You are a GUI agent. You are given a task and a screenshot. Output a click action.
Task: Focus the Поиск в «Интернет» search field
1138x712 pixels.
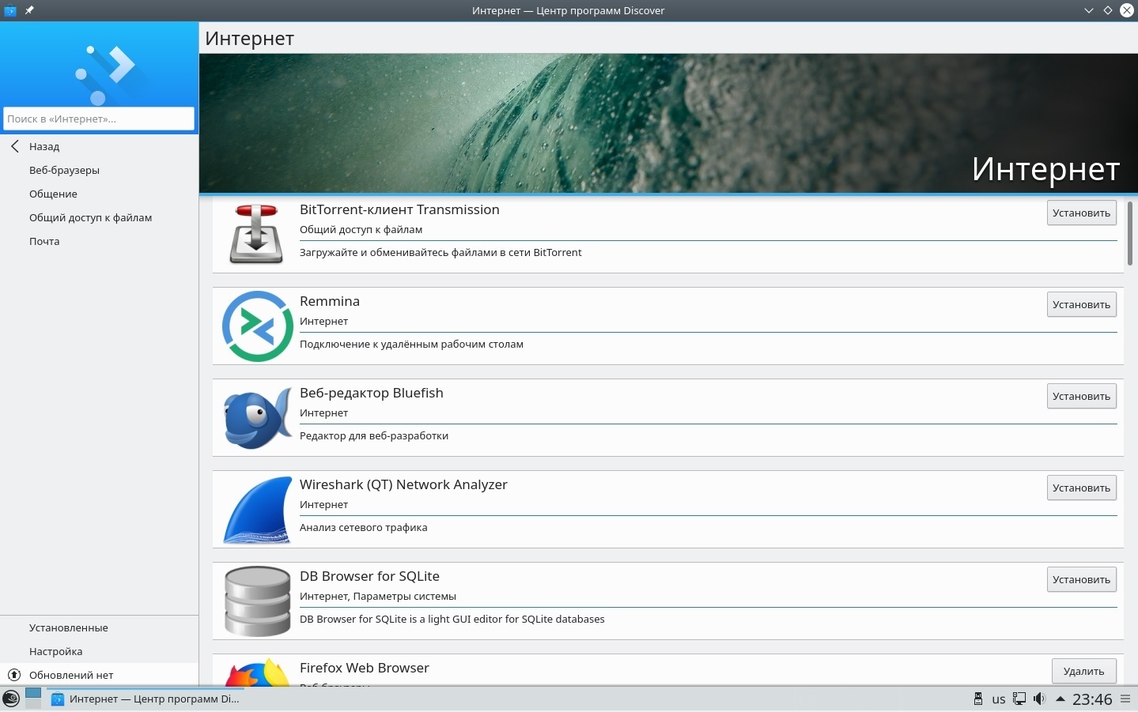coord(99,119)
